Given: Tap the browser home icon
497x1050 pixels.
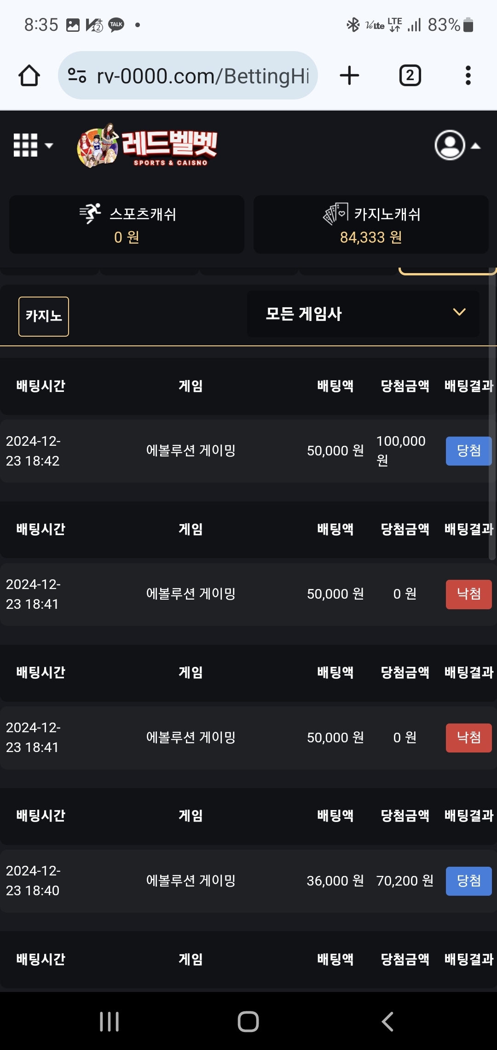Looking at the screenshot, I should (x=29, y=76).
